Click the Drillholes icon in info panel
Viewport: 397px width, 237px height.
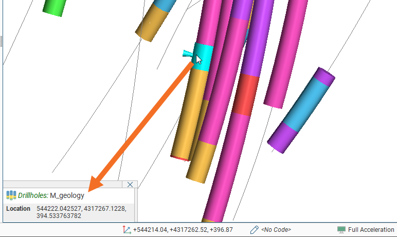coord(11,195)
